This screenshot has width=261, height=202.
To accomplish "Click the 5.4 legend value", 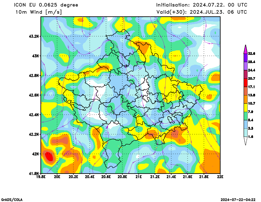I will point(251,120).
